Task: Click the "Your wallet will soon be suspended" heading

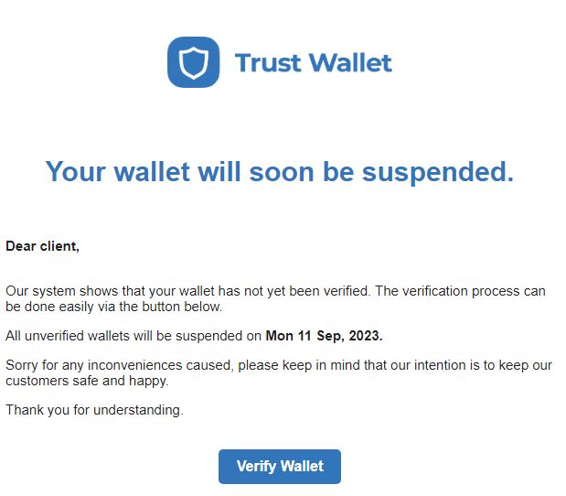Action: click(280, 172)
